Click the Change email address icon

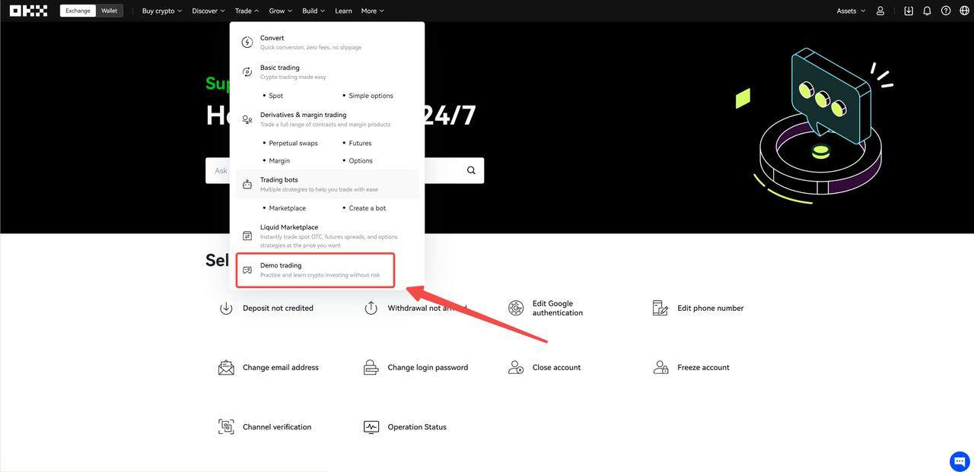226,367
